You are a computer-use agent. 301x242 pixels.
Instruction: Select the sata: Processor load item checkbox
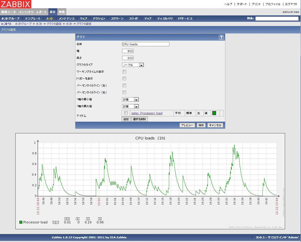[126, 113]
